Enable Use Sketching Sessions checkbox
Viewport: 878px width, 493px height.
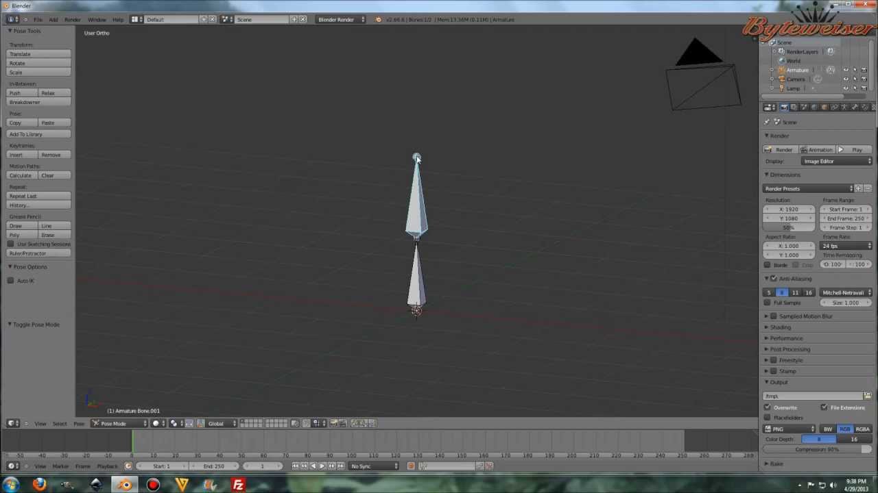click(x=11, y=244)
